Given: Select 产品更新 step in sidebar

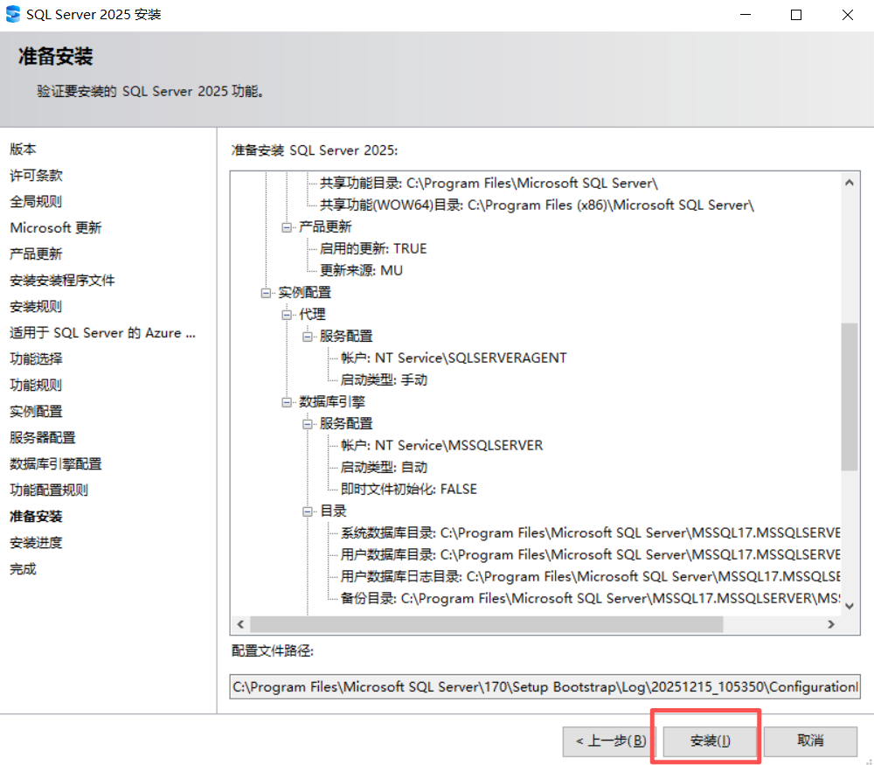Looking at the screenshot, I should tap(36, 254).
